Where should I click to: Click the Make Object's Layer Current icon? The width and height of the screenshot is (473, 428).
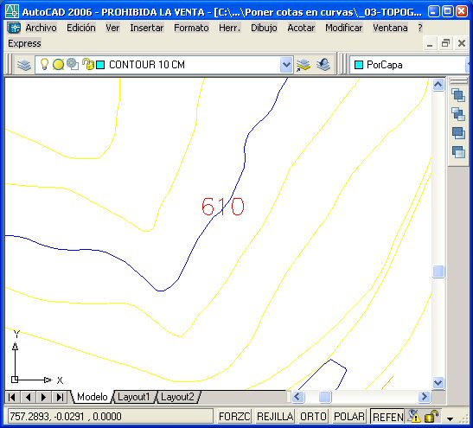pos(304,65)
